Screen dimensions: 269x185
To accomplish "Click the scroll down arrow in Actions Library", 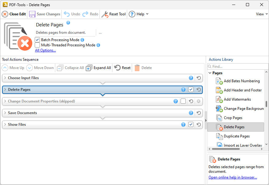I will click(267, 145).
